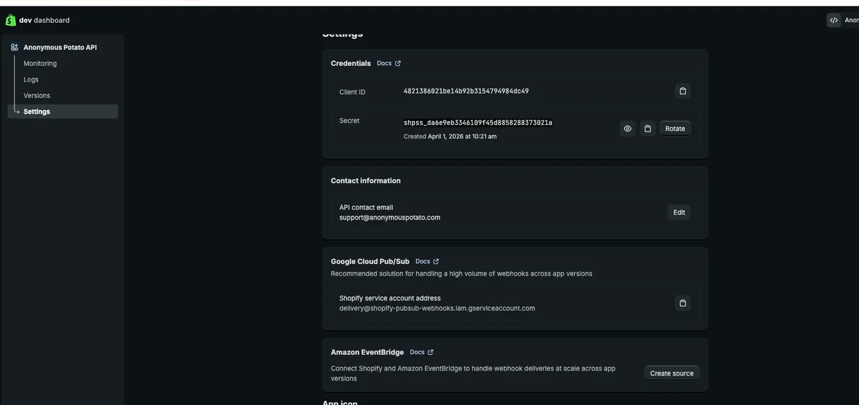The height and width of the screenshot is (405, 859).
Task: Click the support@anonymouspotato.com email text
Action: [389, 218]
